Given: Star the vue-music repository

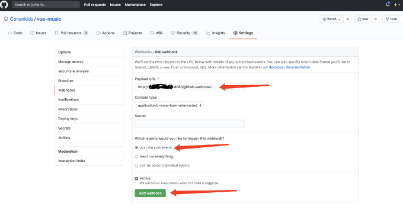Looking at the screenshot, I should point(363,20).
